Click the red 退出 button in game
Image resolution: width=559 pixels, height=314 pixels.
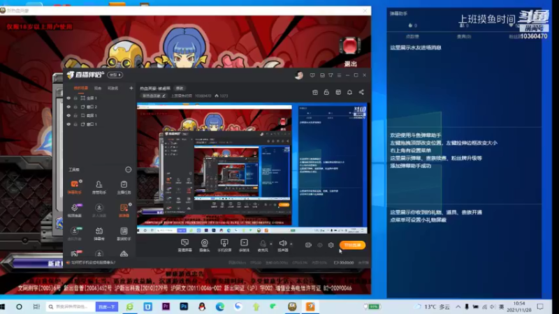coord(350,52)
